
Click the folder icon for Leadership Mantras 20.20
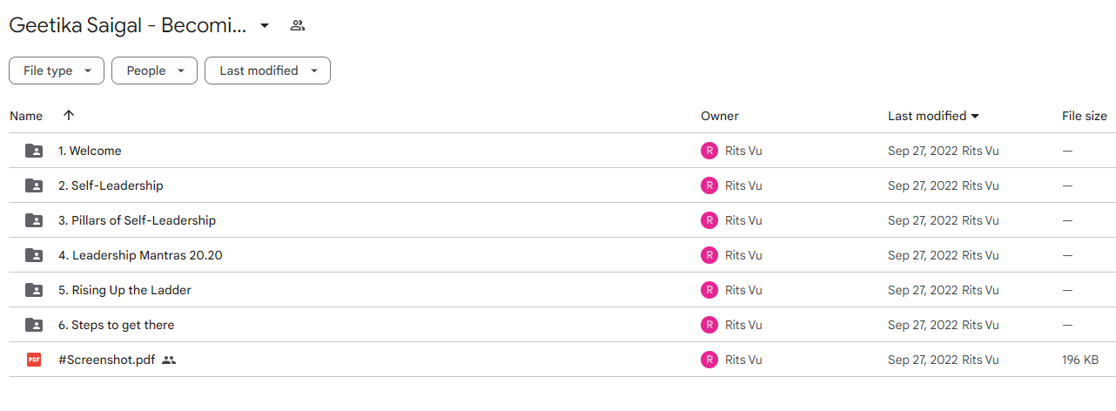click(34, 255)
